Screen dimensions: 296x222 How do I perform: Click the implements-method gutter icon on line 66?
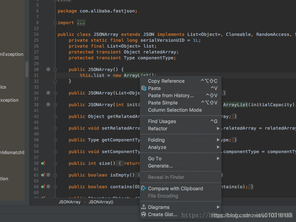(x=43, y=187)
